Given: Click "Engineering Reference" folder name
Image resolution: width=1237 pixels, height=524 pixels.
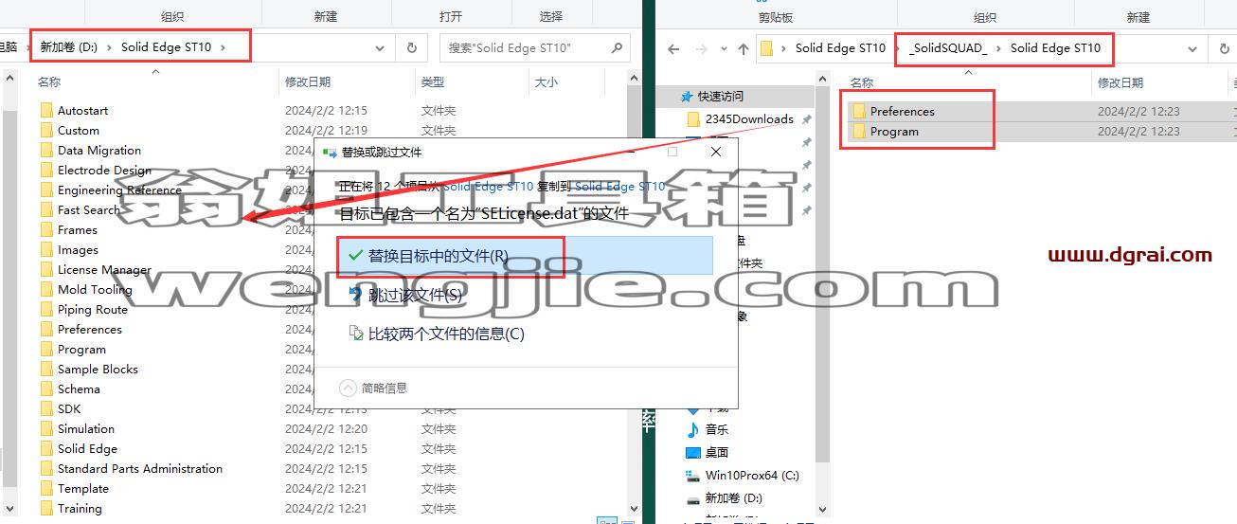Looking at the screenshot, I should 119,190.
